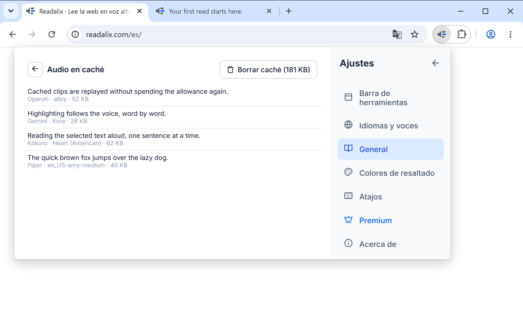Open the tab search dropdown chevron
Image resolution: width=523 pixels, height=327 pixels.
[11, 11]
